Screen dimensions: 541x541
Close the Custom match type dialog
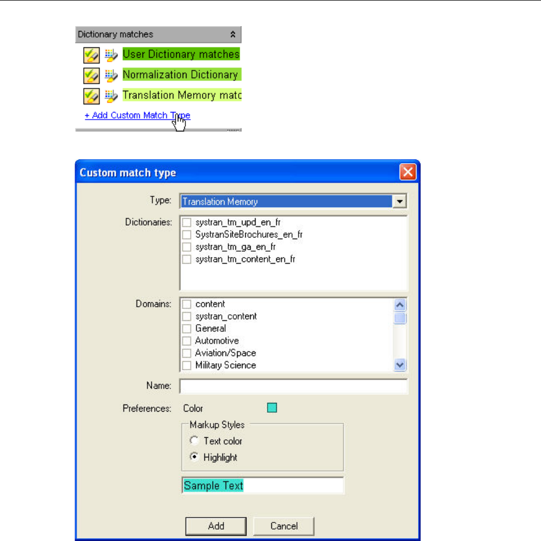click(408, 172)
